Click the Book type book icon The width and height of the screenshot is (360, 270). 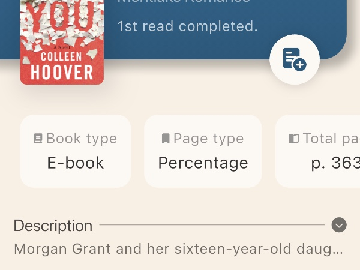[x=38, y=139]
